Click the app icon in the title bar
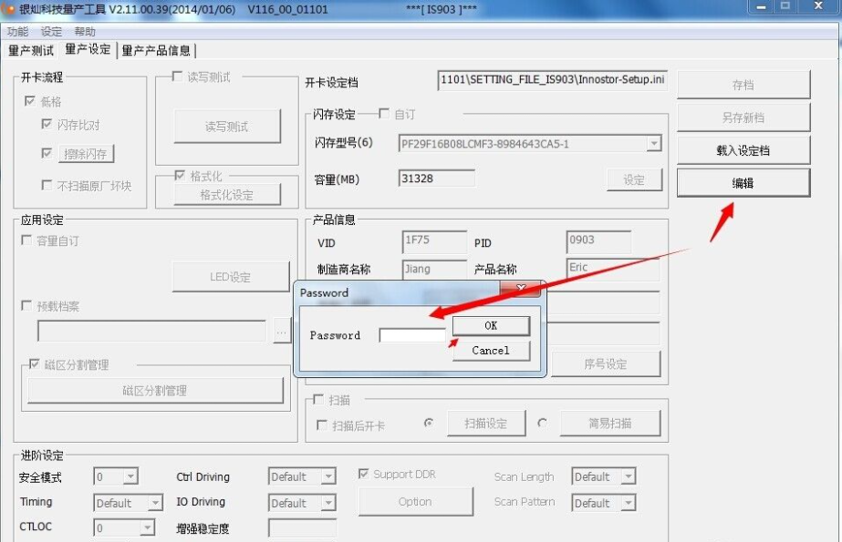Screen dimensions: 842x542 click(10, 8)
